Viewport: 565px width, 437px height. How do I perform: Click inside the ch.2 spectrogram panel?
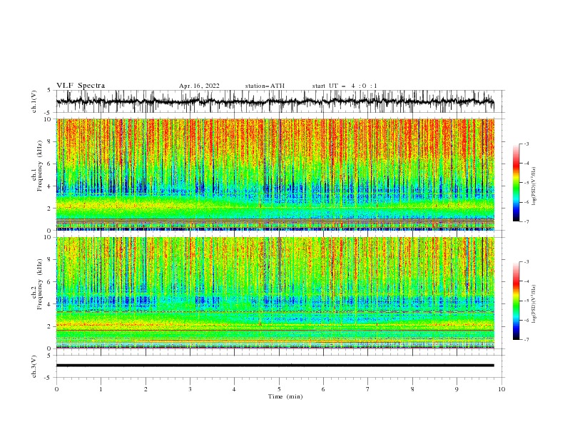(275, 293)
